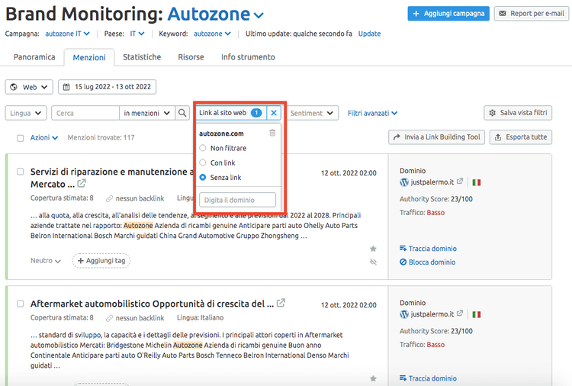Click the gear icon in Salva vista filtri

pos(492,113)
